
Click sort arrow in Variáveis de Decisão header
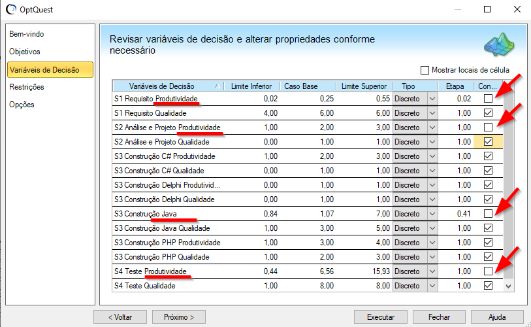coord(216,86)
